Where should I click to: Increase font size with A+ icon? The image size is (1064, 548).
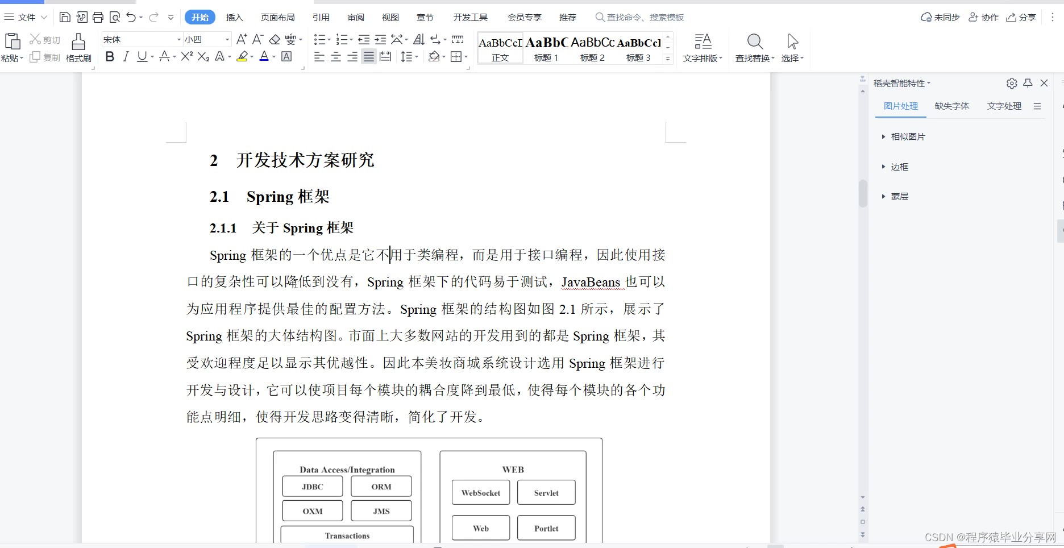pyautogui.click(x=242, y=39)
